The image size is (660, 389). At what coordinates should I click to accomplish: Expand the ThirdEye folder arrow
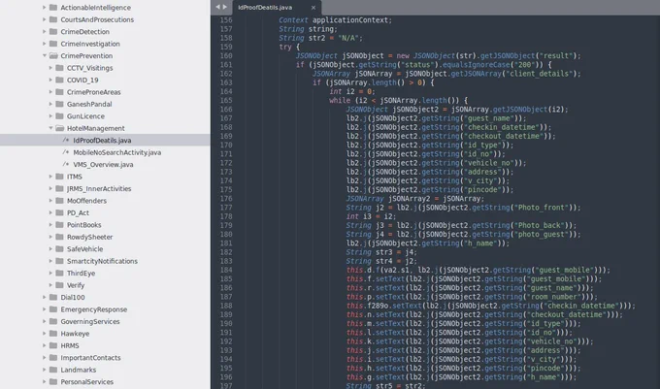[50, 273]
